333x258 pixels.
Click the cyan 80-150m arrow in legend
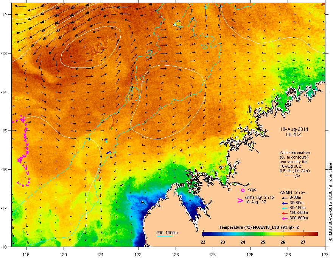point(285,208)
